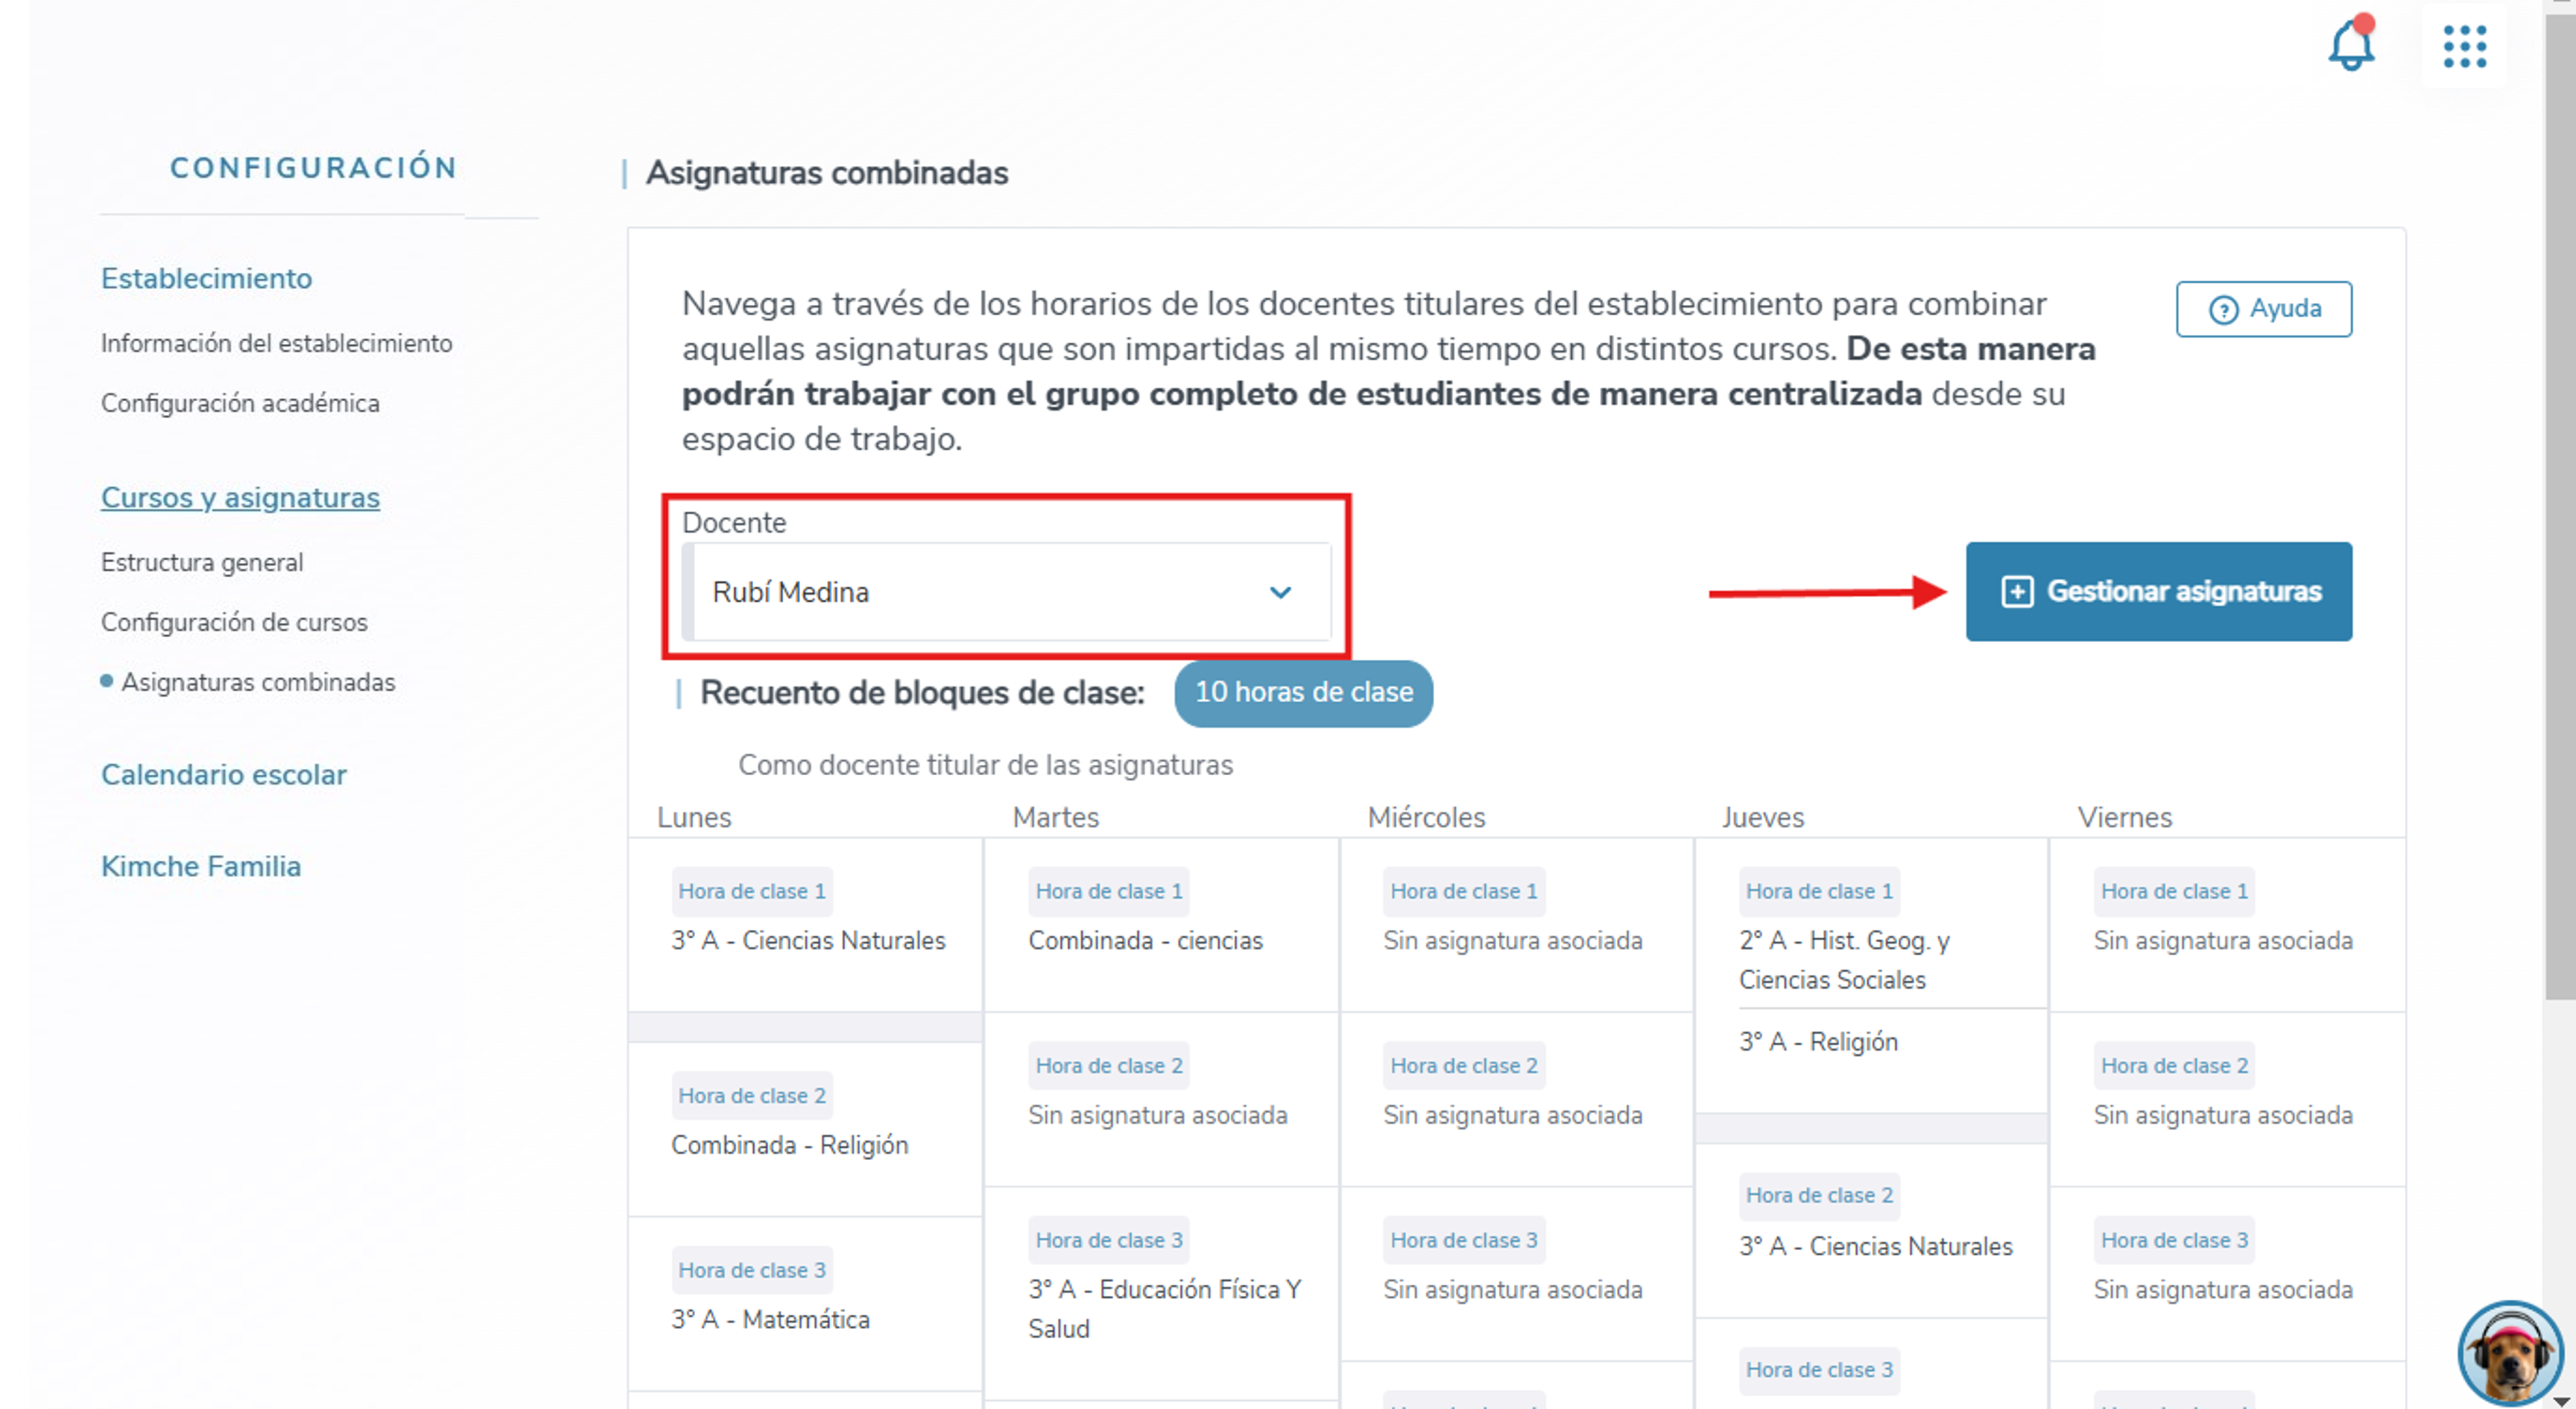This screenshot has width=2576, height=1409.
Task: Select Información del establecimiento
Action: point(276,343)
